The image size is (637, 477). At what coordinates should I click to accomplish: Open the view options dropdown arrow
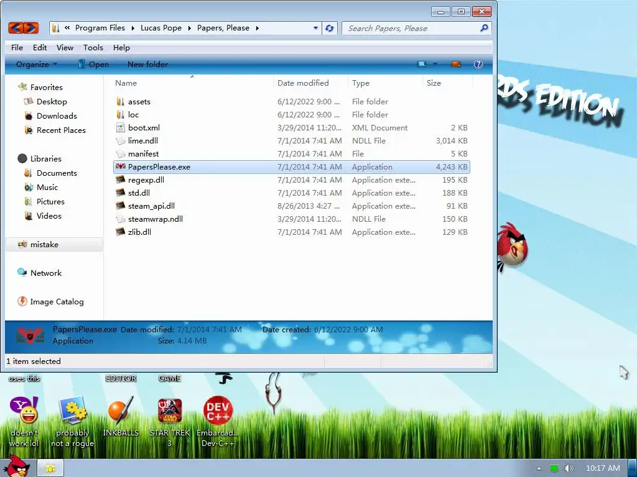pos(435,64)
